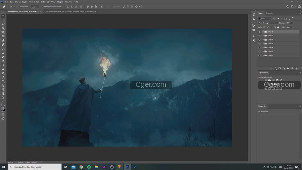Set the background color swatch

click(4, 110)
